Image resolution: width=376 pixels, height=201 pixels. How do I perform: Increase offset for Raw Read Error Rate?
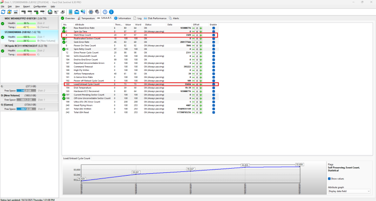coord(201,28)
